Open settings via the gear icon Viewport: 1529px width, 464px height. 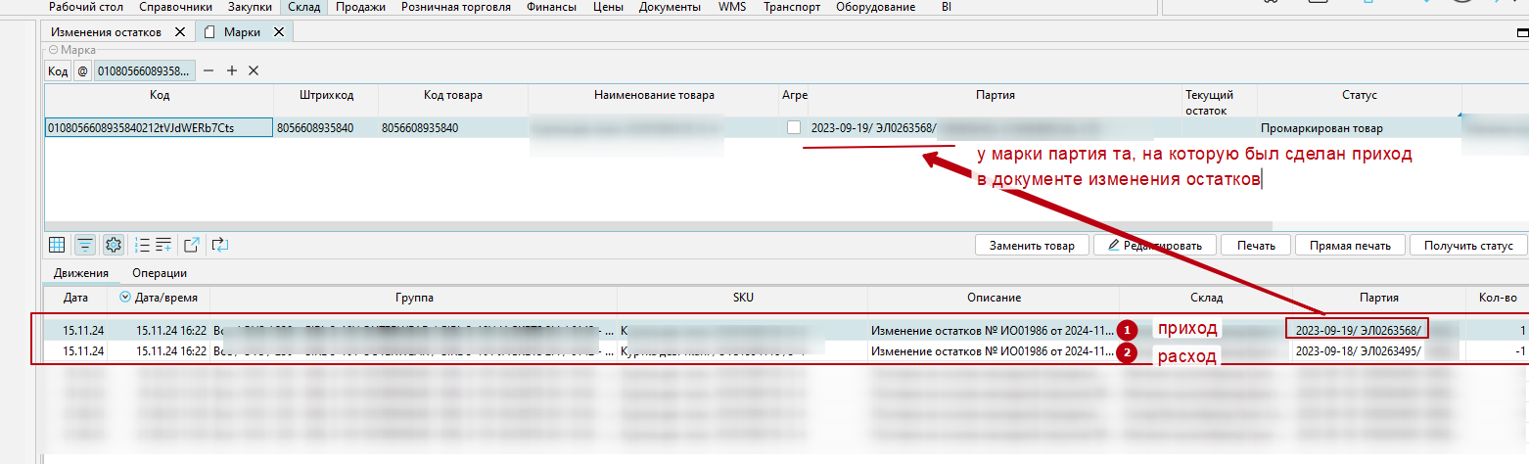[x=114, y=245]
